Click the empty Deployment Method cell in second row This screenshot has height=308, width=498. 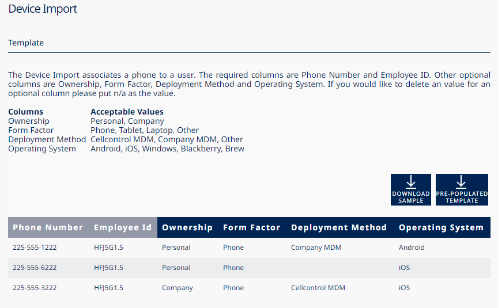click(338, 268)
